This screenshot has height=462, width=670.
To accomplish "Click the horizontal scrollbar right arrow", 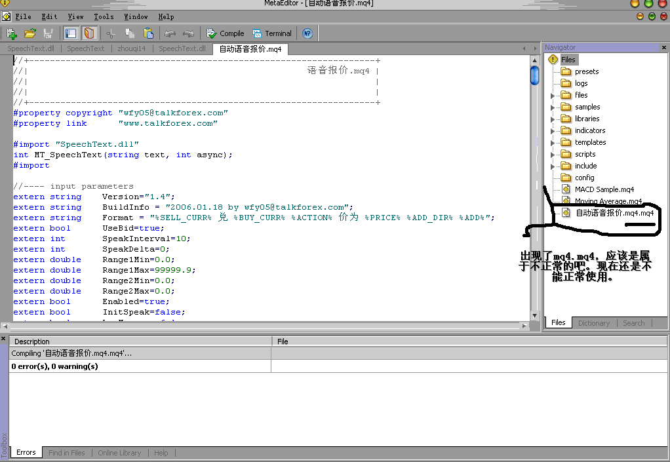I will pos(524,326).
